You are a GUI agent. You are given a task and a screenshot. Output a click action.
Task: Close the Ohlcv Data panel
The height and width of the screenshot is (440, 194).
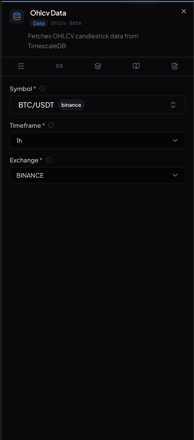pos(184,11)
